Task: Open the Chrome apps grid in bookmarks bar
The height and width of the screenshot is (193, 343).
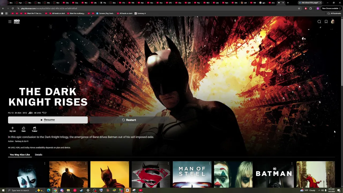Action: 6,13
